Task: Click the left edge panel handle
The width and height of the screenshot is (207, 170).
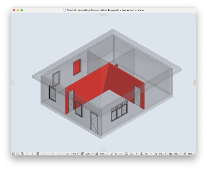Action: (13, 82)
